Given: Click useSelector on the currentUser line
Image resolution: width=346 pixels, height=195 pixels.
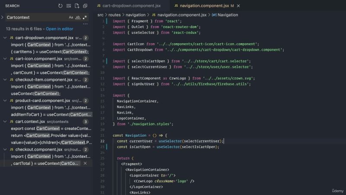Looking at the screenshot, I should [170, 141].
